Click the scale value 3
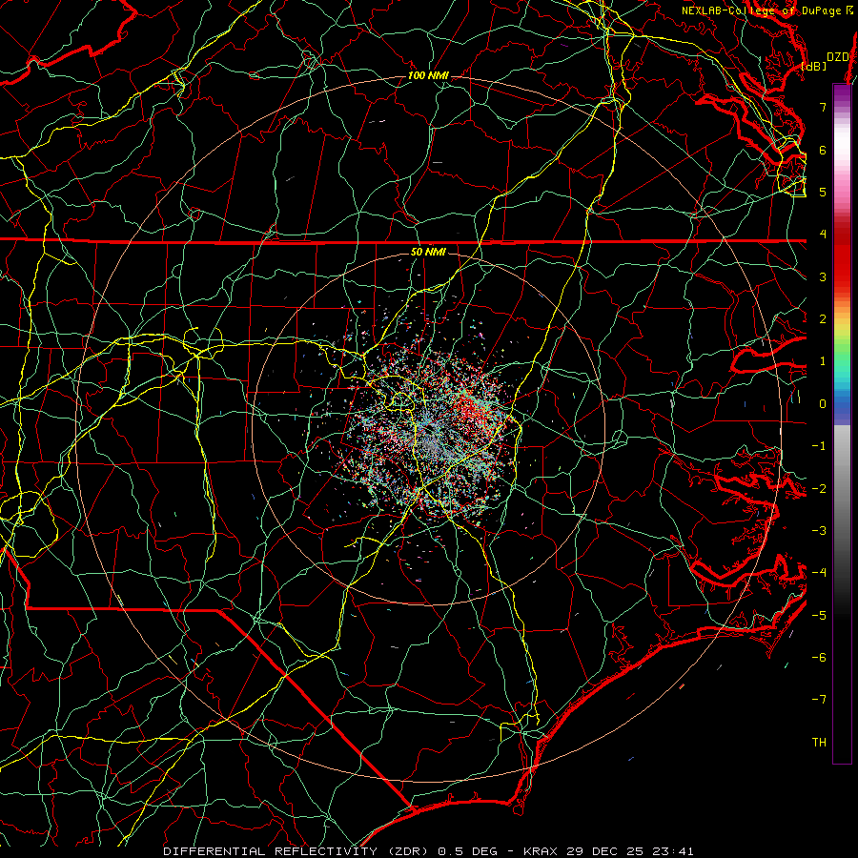 (823, 276)
